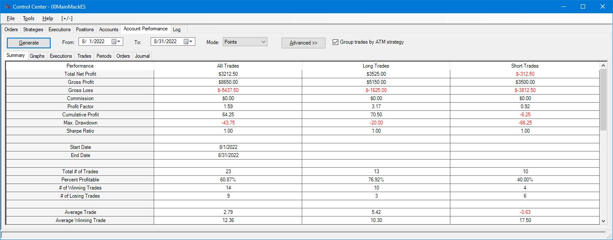Select the Commission row label
This screenshot has height=240, width=613.
80,98
